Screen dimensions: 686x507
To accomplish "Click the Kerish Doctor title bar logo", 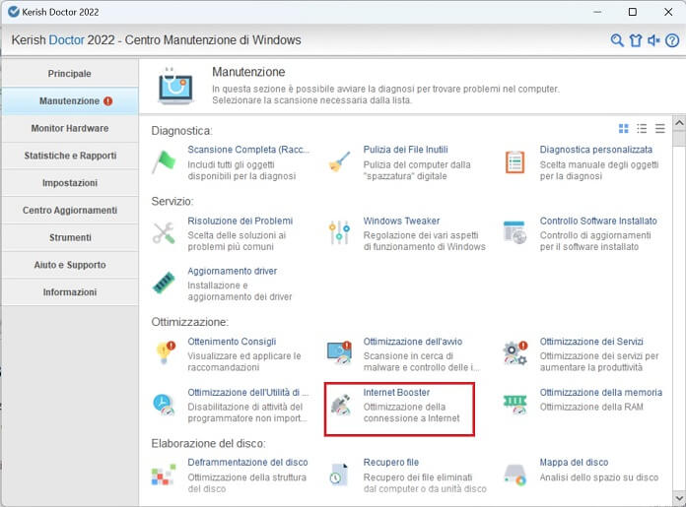I will click(x=14, y=12).
